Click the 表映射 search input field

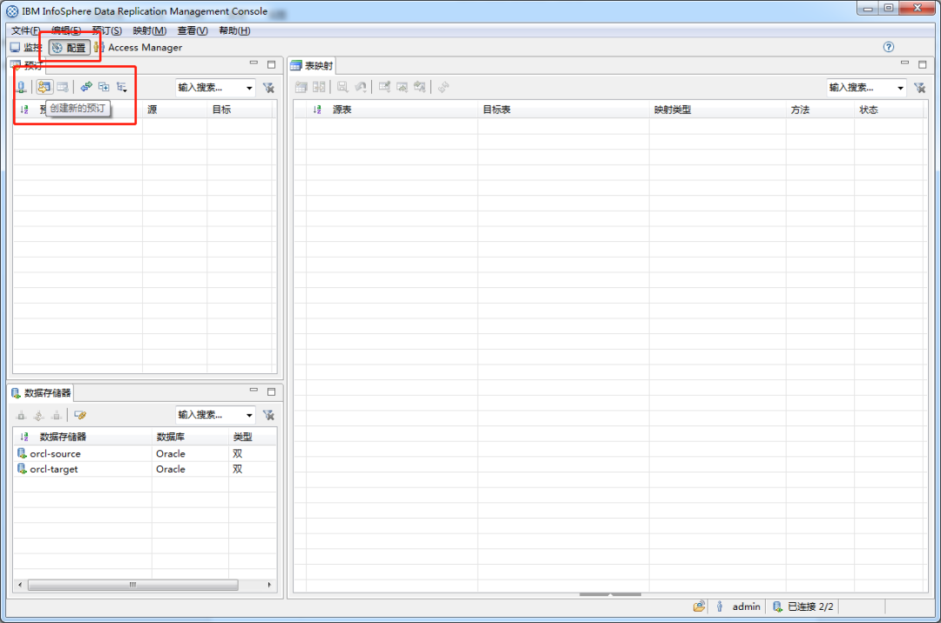[861, 88]
